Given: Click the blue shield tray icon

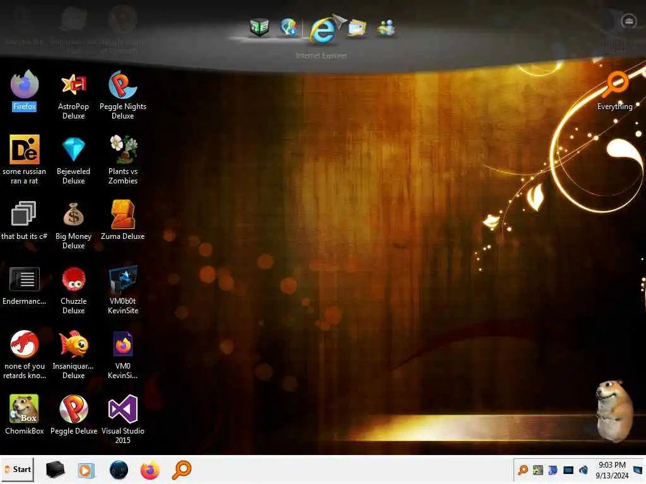Looking at the screenshot, I should 553,470.
